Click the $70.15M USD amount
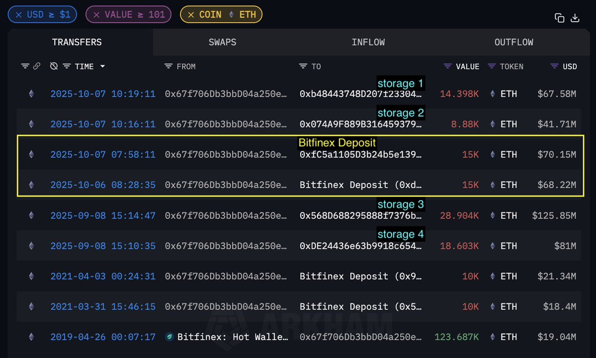Image resolution: width=596 pixels, height=358 pixels. coord(556,154)
